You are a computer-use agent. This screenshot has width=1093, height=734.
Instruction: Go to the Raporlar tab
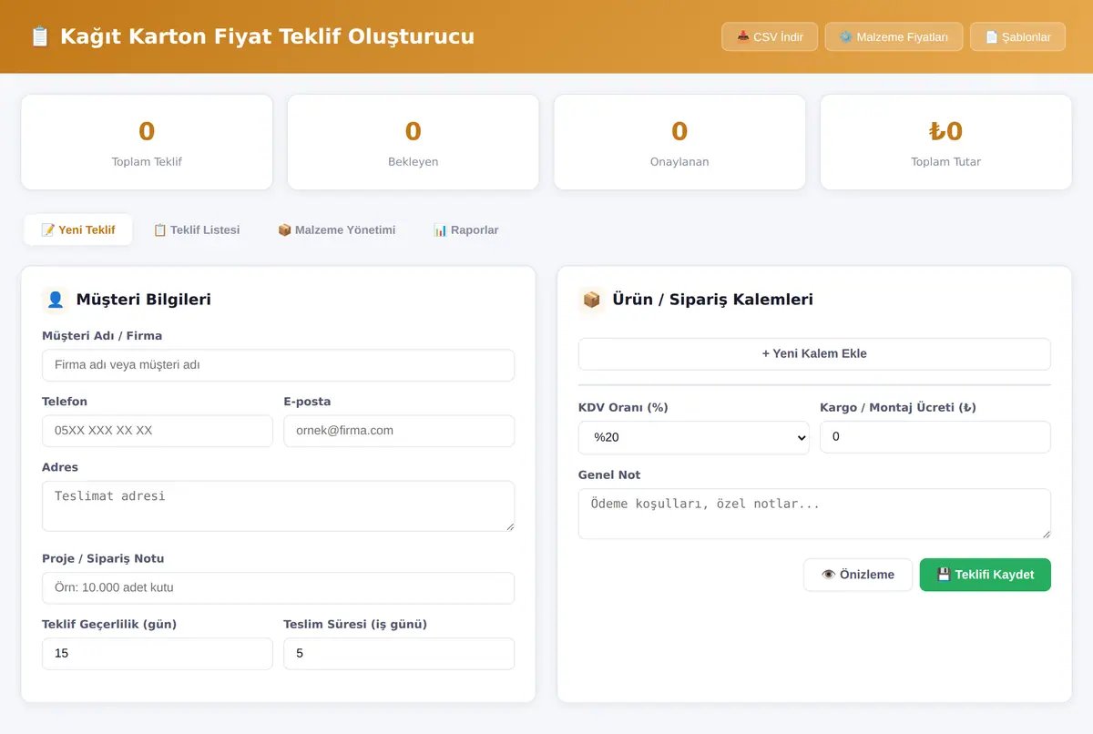point(466,229)
